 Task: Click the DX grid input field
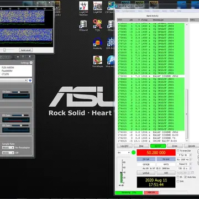(x=166, y=164)
